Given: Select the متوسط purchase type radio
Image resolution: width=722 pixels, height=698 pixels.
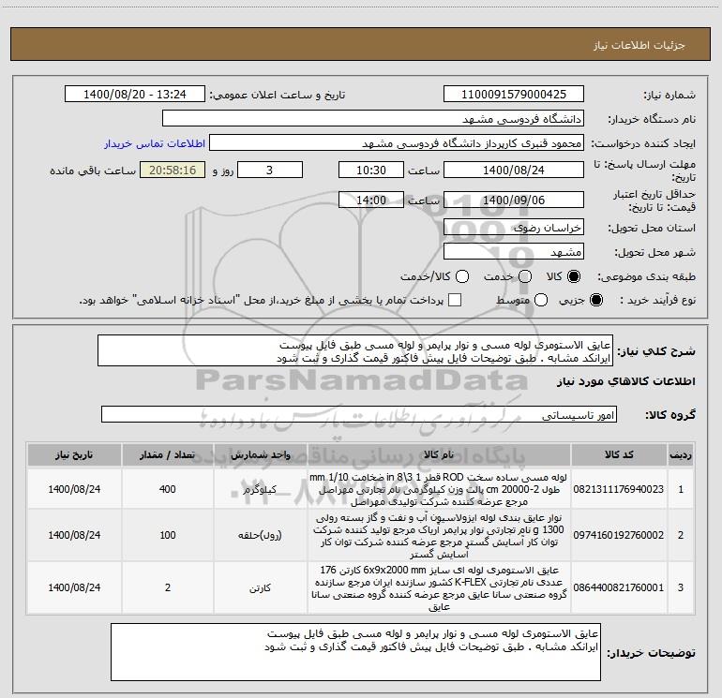Looking at the screenshot, I should click(x=541, y=300).
